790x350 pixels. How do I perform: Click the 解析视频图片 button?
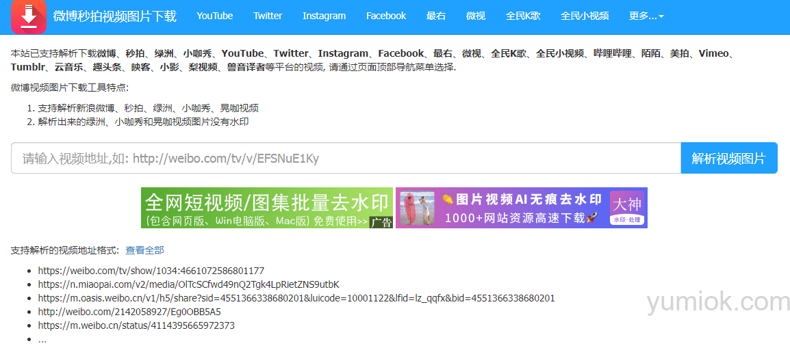coord(728,159)
